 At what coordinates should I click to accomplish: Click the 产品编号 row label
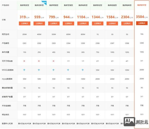[5, 43]
